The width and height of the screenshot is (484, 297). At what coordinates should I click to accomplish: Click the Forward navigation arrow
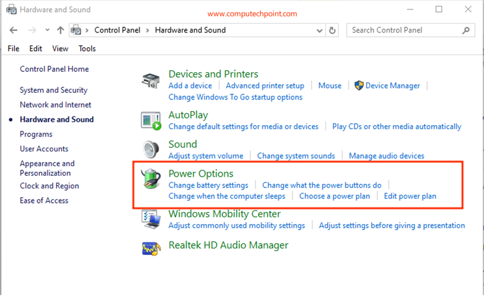coord(32,30)
